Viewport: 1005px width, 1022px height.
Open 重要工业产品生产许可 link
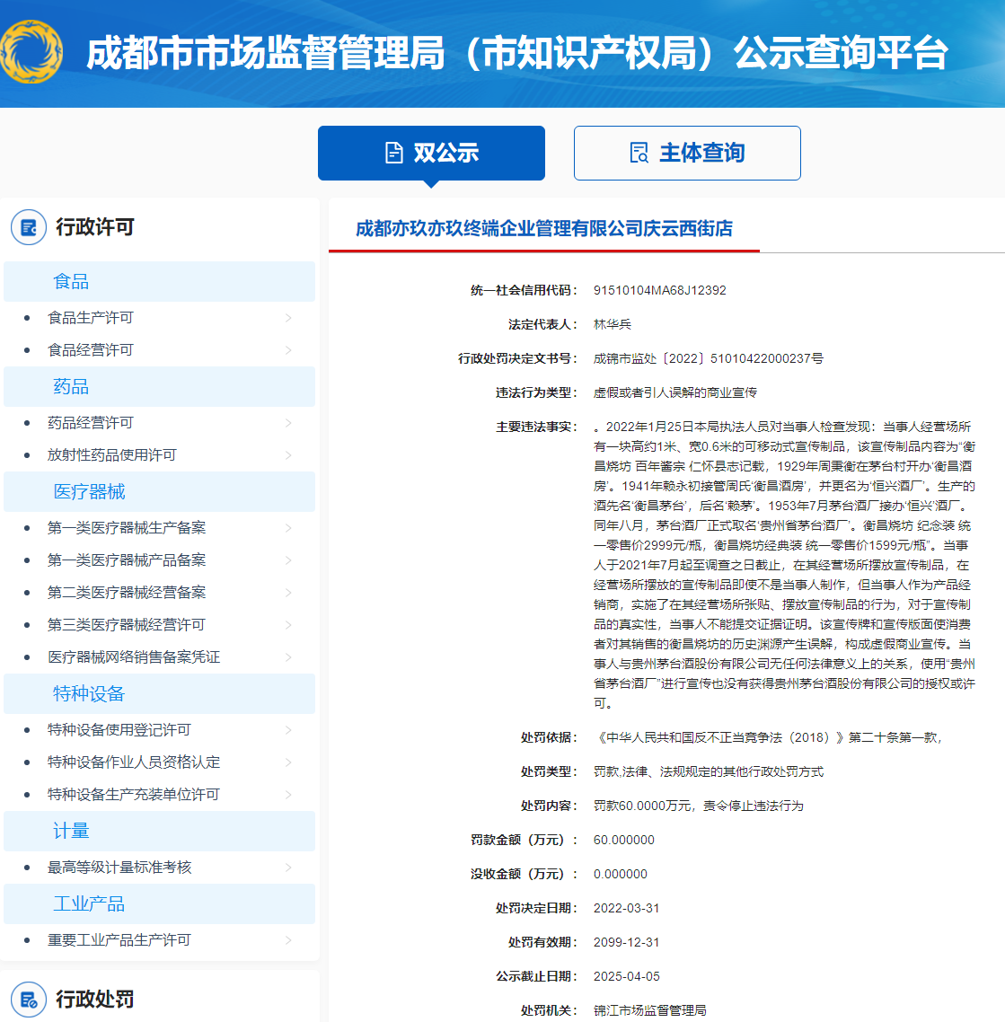119,940
